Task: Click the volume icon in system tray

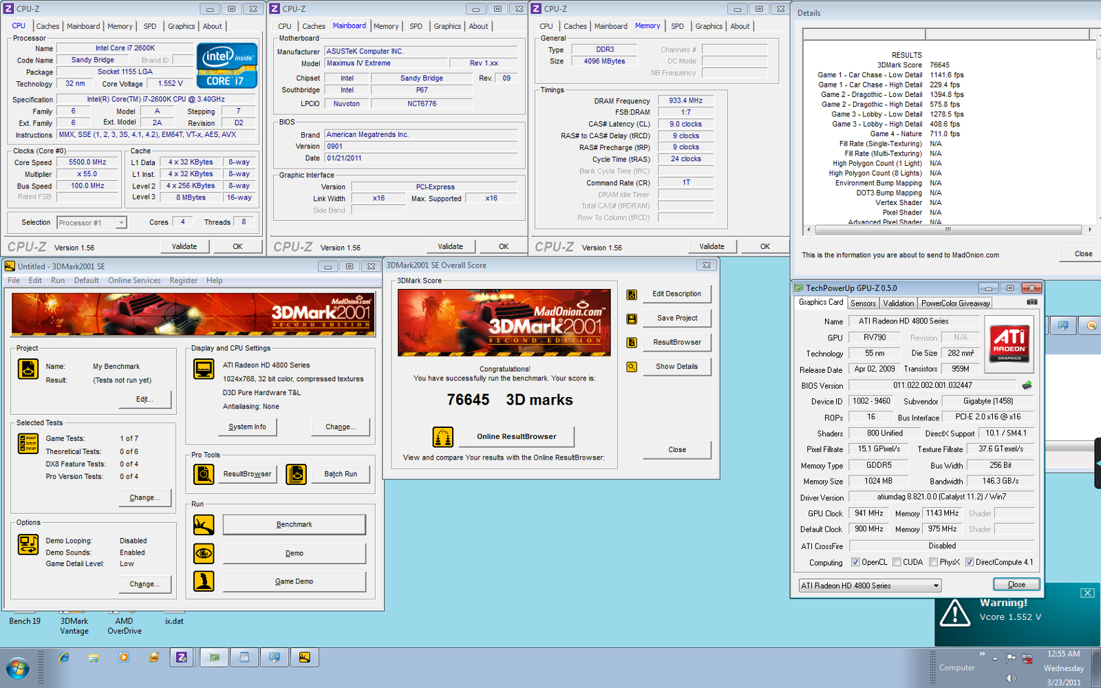Action: (1010, 678)
